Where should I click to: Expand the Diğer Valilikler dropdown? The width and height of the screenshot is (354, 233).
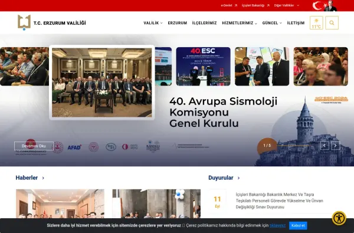click(x=287, y=5)
